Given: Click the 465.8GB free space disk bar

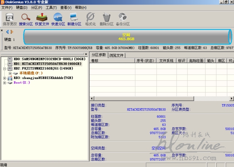Looking at the screenshot, I should (x=126, y=37).
